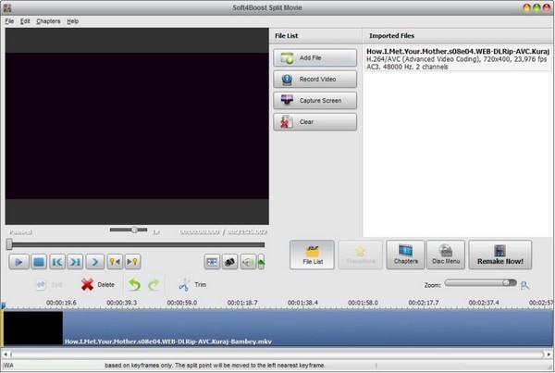This screenshot has width=555, height=373.
Task: Toggle the mute speaker icon
Action: 248,262
